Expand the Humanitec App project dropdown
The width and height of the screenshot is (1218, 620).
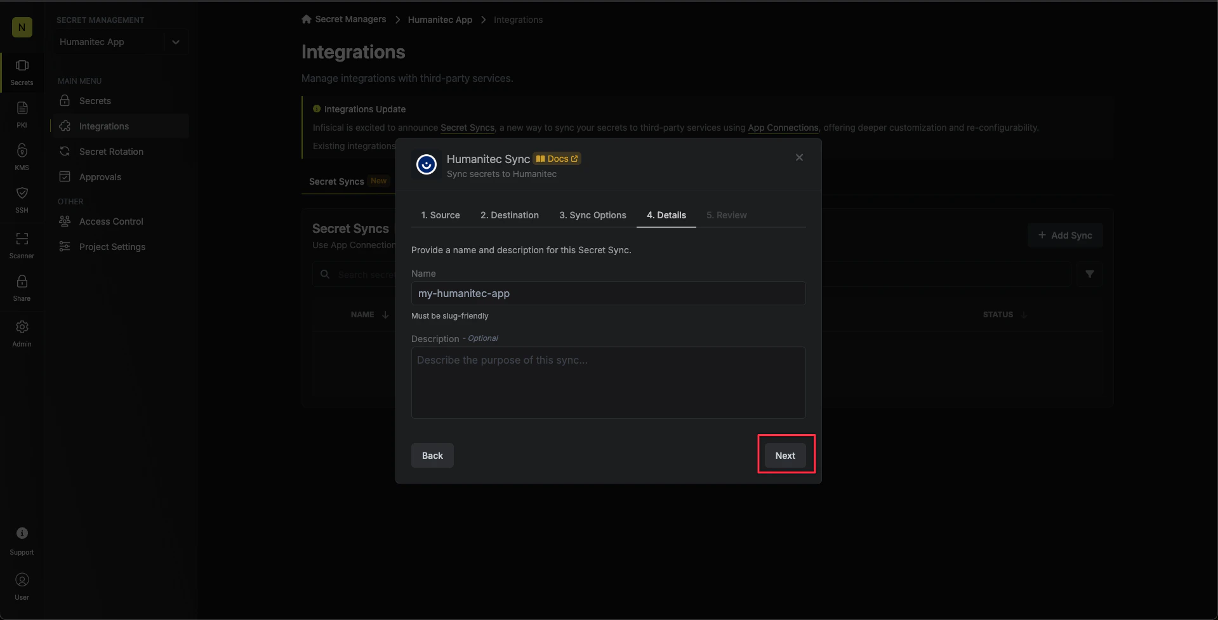[176, 42]
